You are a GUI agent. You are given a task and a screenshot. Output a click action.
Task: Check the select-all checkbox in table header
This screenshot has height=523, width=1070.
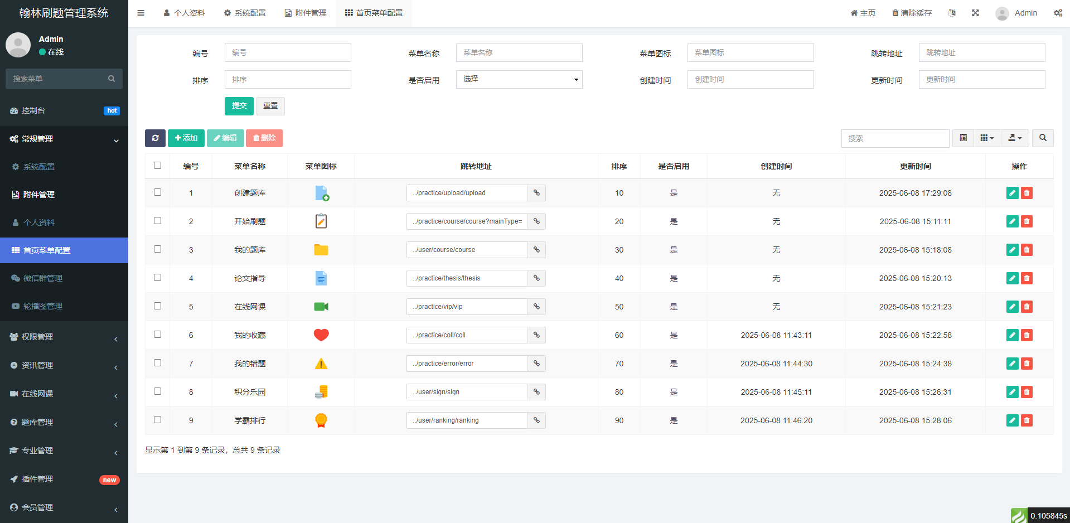point(157,166)
